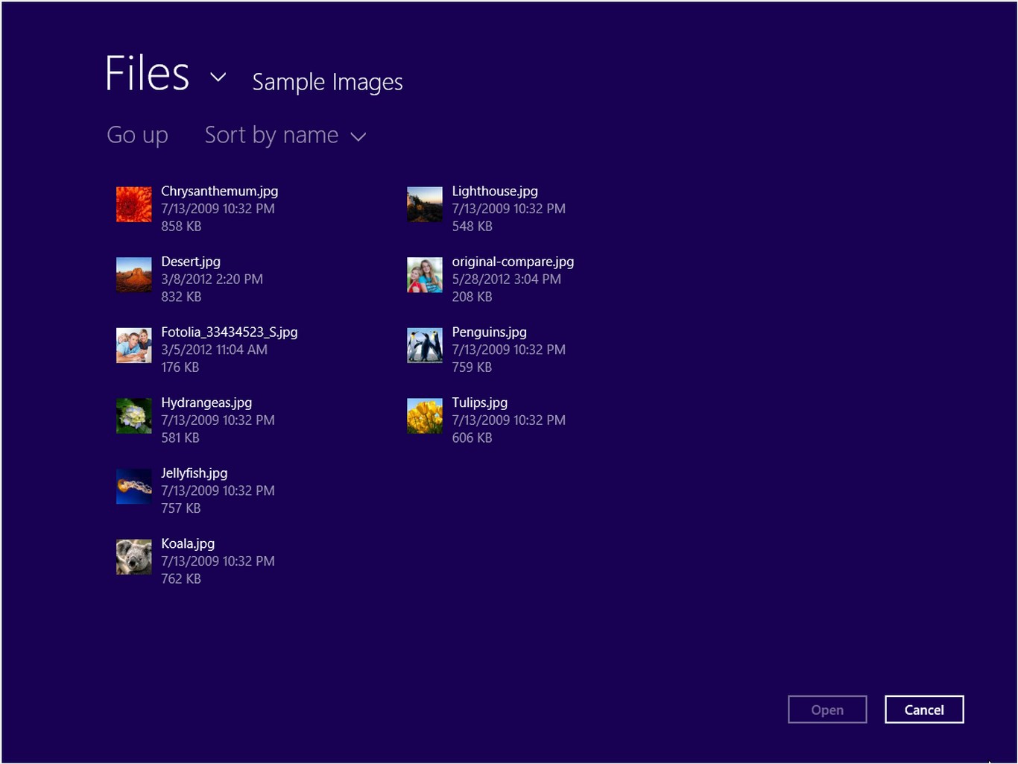This screenshot has width=1018, height=764.
Task: Click the Open button
Action: tap(827, 709)
